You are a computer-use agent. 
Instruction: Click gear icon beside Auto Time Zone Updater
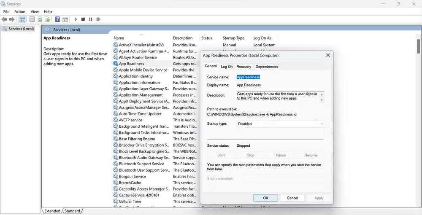(x=116, y=114)
